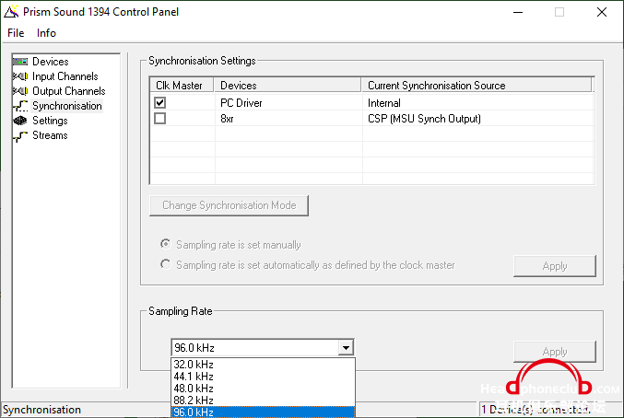The height and width of the screenshot is (418, 624).
Task: Click the Change Synchronisation Mode button
Action: coord(229,205)
